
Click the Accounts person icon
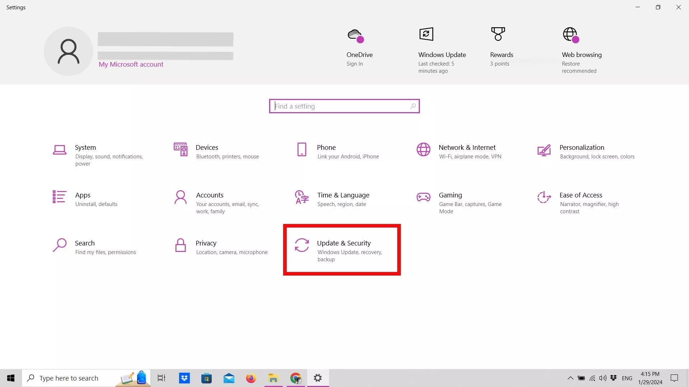coord(181,197)
